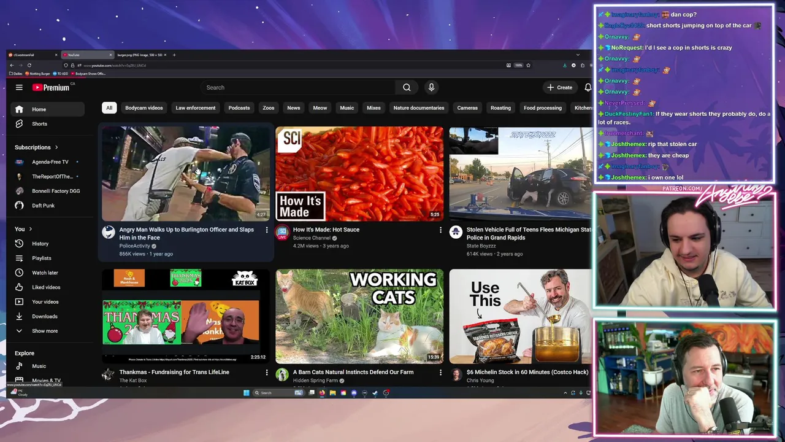Open browser tab list dropdown

pyautogui.click(x=578, y=55)
